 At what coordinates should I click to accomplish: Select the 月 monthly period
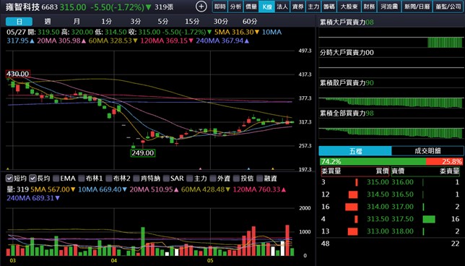click(77, 22)
